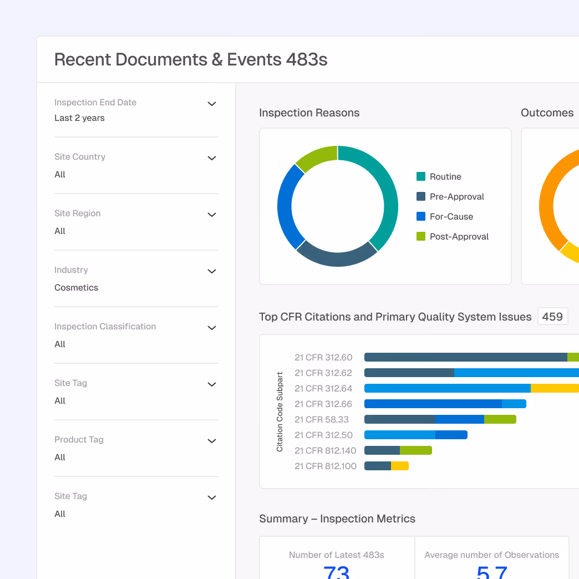Open the Site Tag dropdown
The height and width of the screenshot is (579, 579).
[x=211, y=384]
